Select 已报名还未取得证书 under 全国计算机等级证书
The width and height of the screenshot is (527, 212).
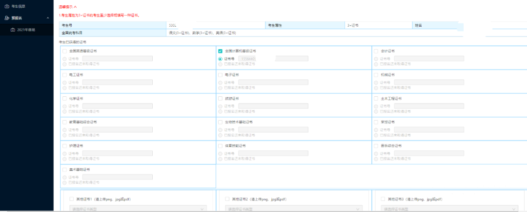coord(220,64)
